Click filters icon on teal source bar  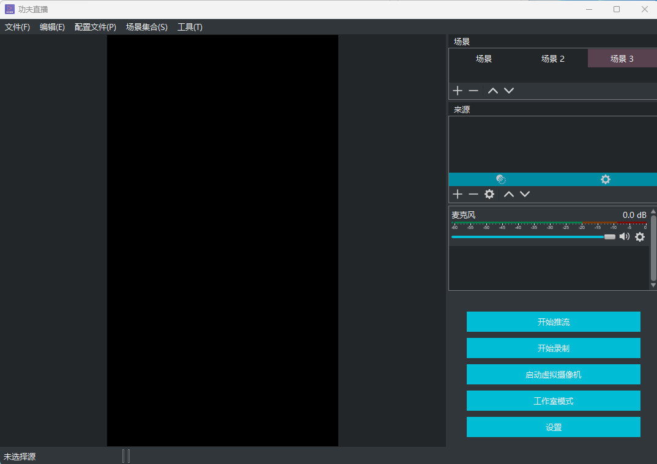pos(500,179)
